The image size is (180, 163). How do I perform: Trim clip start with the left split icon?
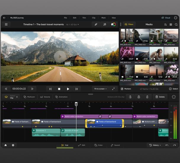click(130, 97)
